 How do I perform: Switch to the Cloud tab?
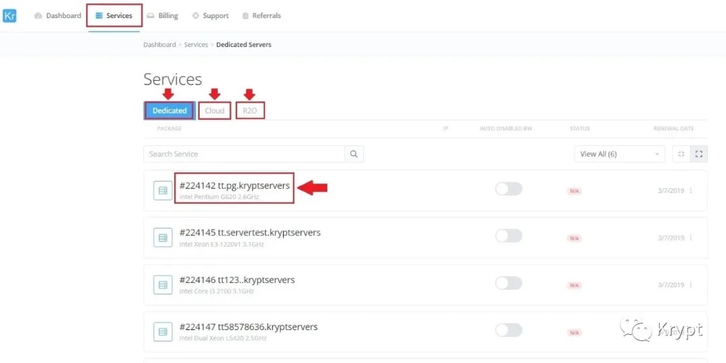214,111
